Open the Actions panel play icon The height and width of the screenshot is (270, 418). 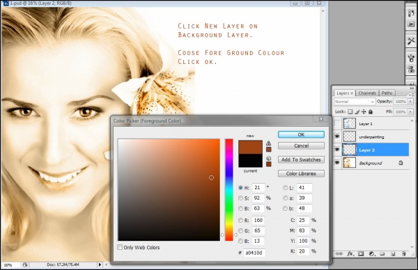[411, 24]
